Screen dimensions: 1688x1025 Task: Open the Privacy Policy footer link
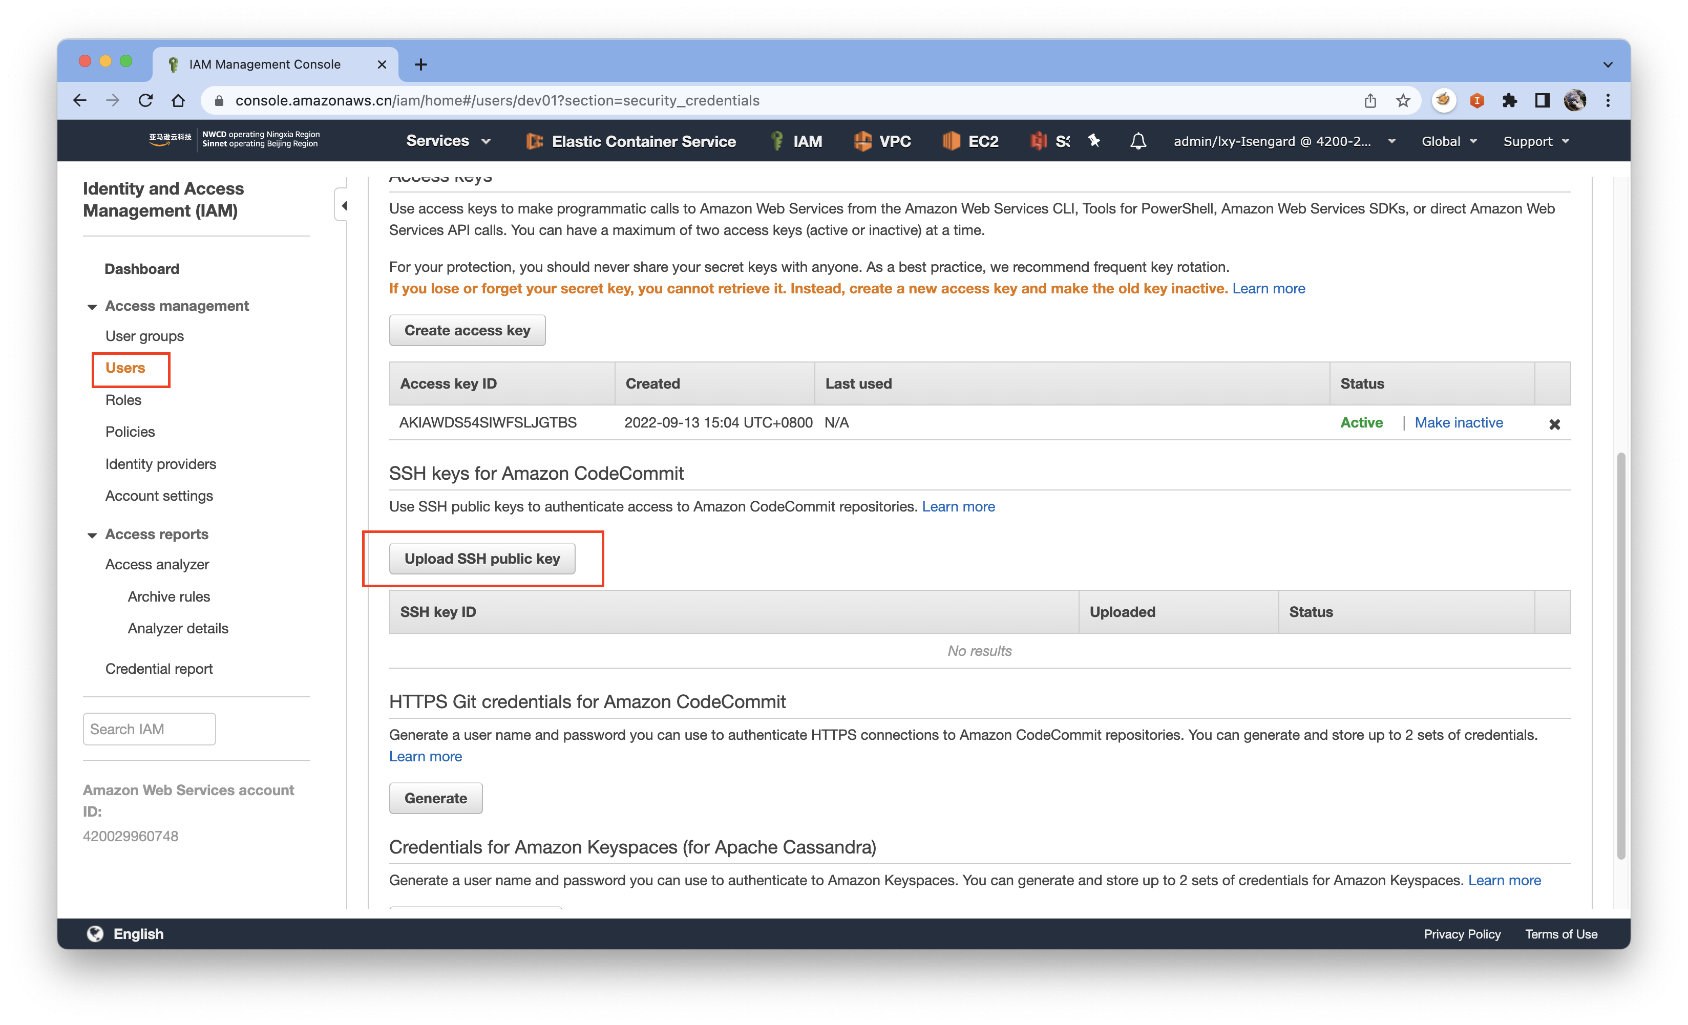point(1462,934)
